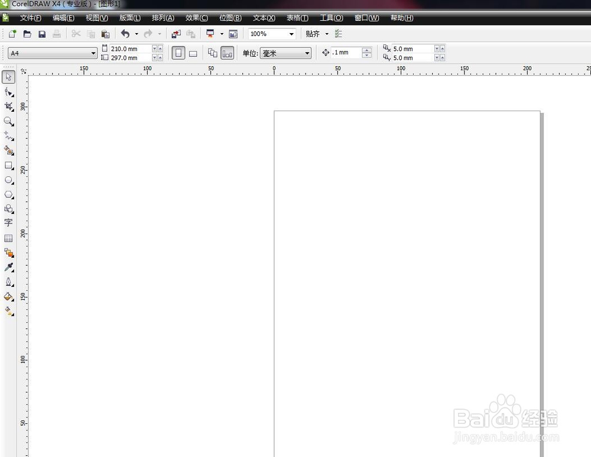Select the Fill bucket tool
The width and height of the screenshot is (591, 457).
9,297
